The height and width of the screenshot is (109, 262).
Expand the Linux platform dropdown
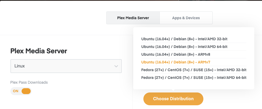click(66, 66)
